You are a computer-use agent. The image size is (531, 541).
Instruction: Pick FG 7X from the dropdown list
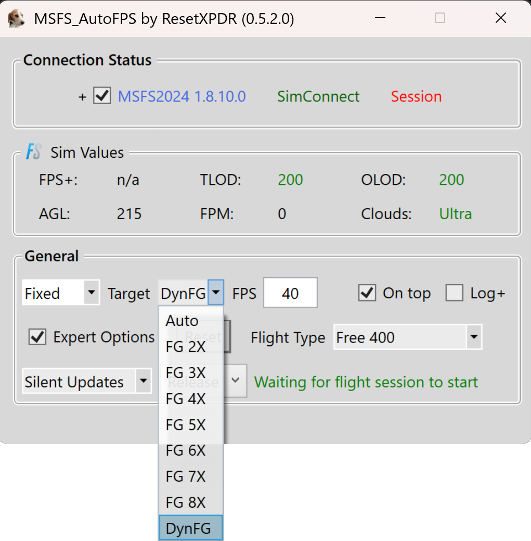tap(191, 476)
